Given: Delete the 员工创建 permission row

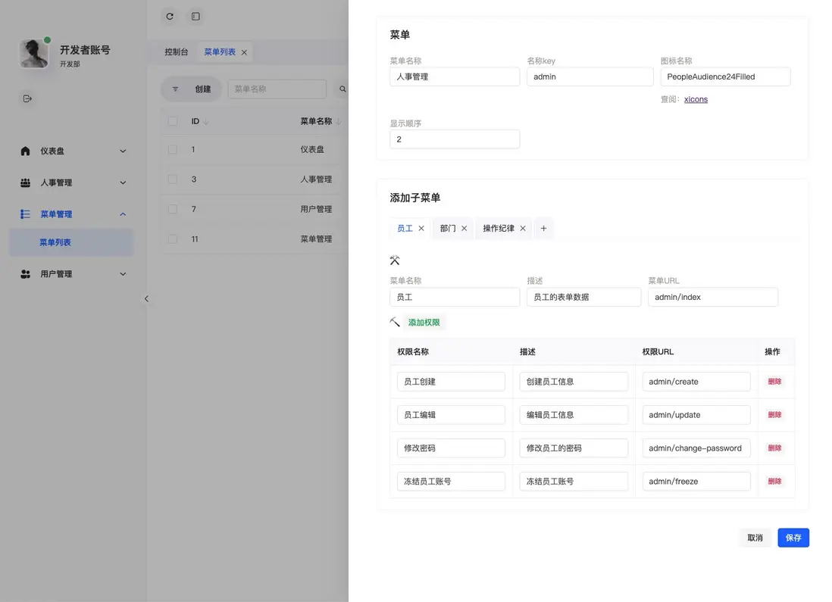Looking at the screenshot, I should (x=774, y=382).
